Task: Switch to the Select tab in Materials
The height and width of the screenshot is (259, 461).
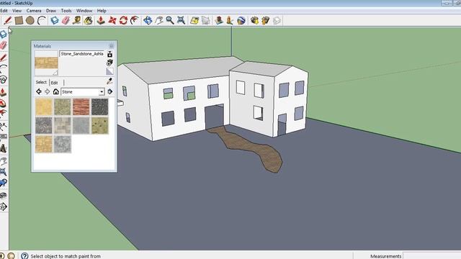Action: (x=41, y=82)
